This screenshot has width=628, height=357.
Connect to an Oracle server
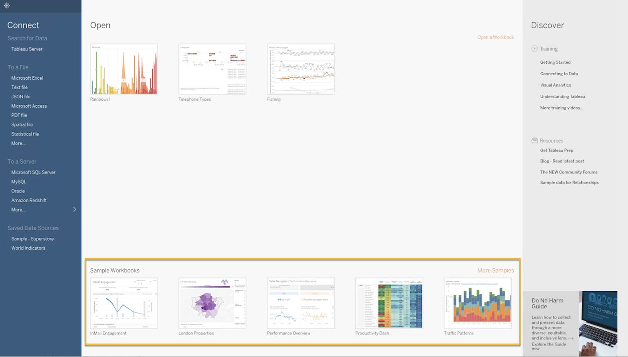click(18, 191)
